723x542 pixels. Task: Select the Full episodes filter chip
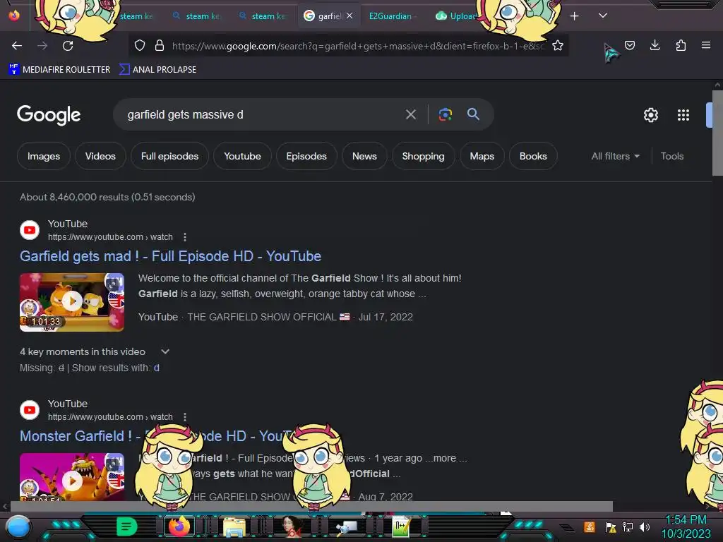click(169, 156)
